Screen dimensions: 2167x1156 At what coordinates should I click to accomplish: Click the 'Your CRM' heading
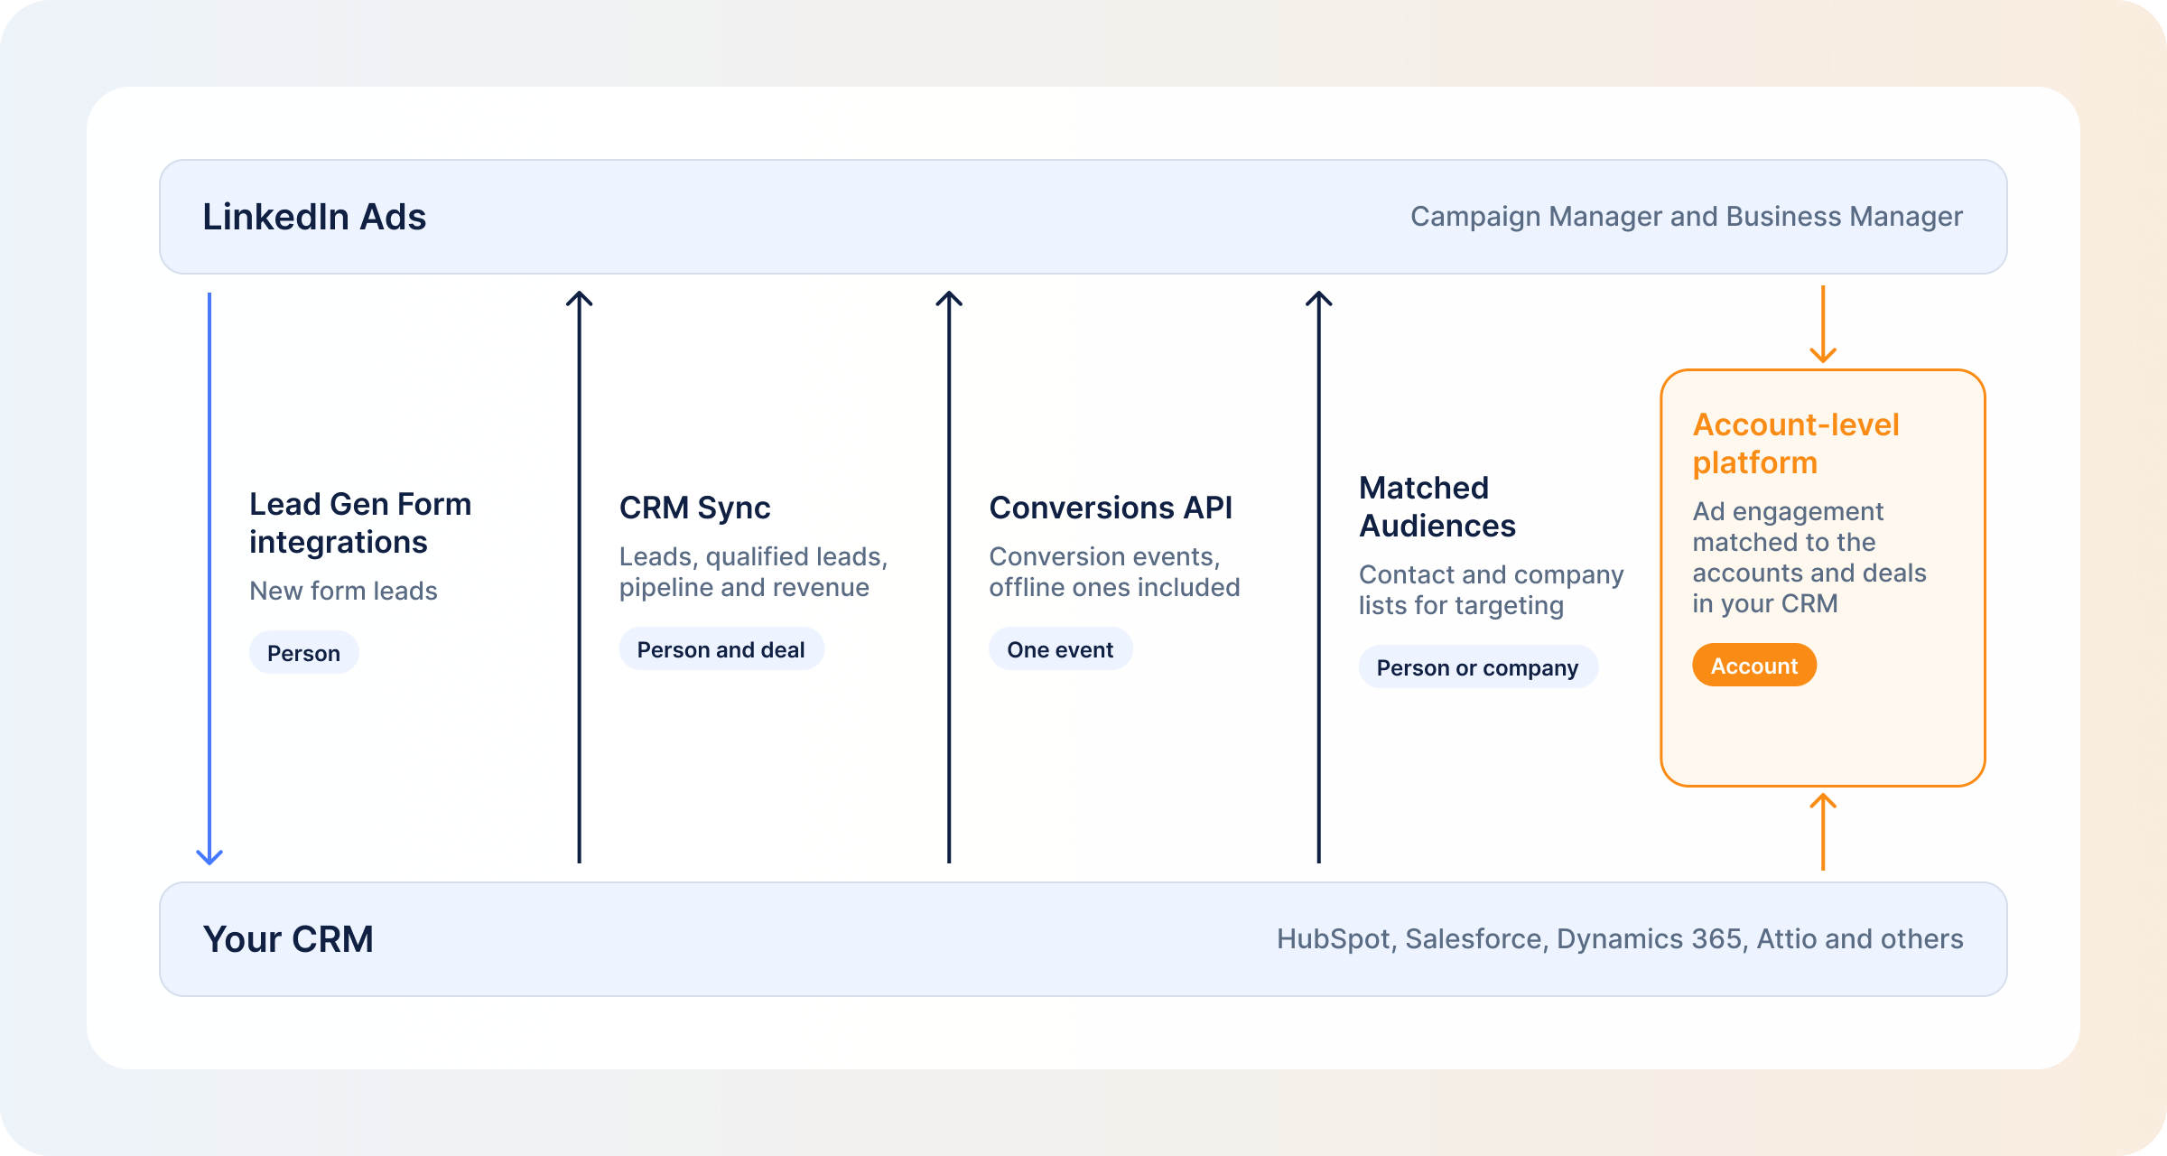tap(288, 939)
